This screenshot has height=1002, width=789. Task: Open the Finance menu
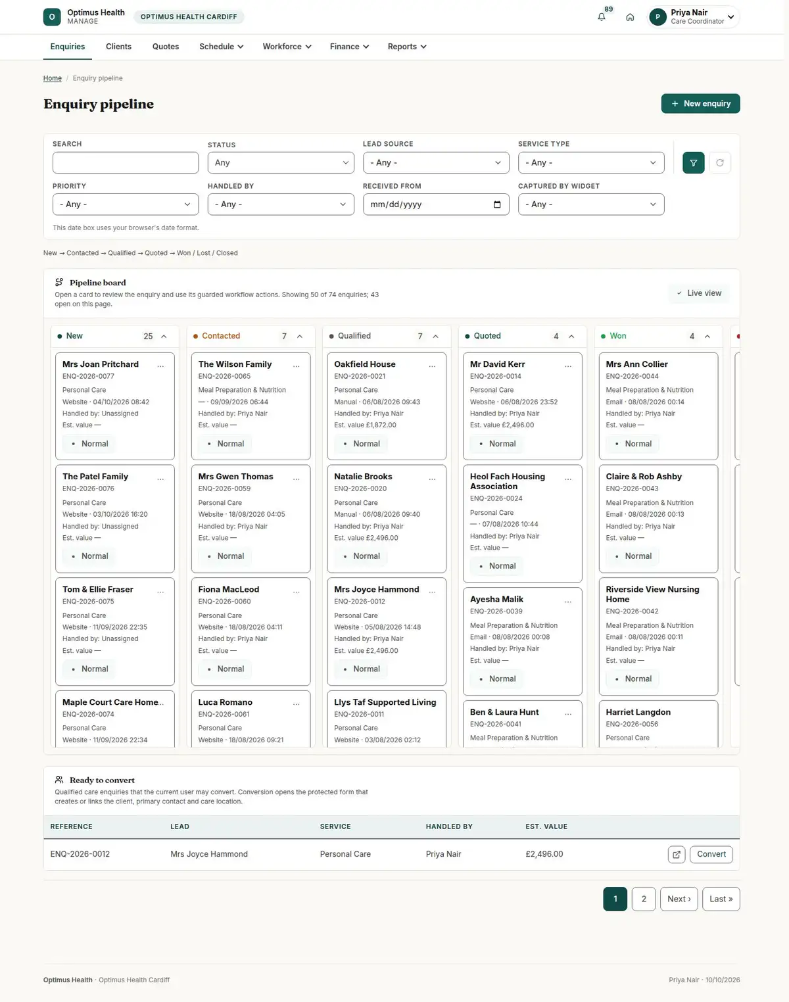pyautogui.click(x=350, y=47)
